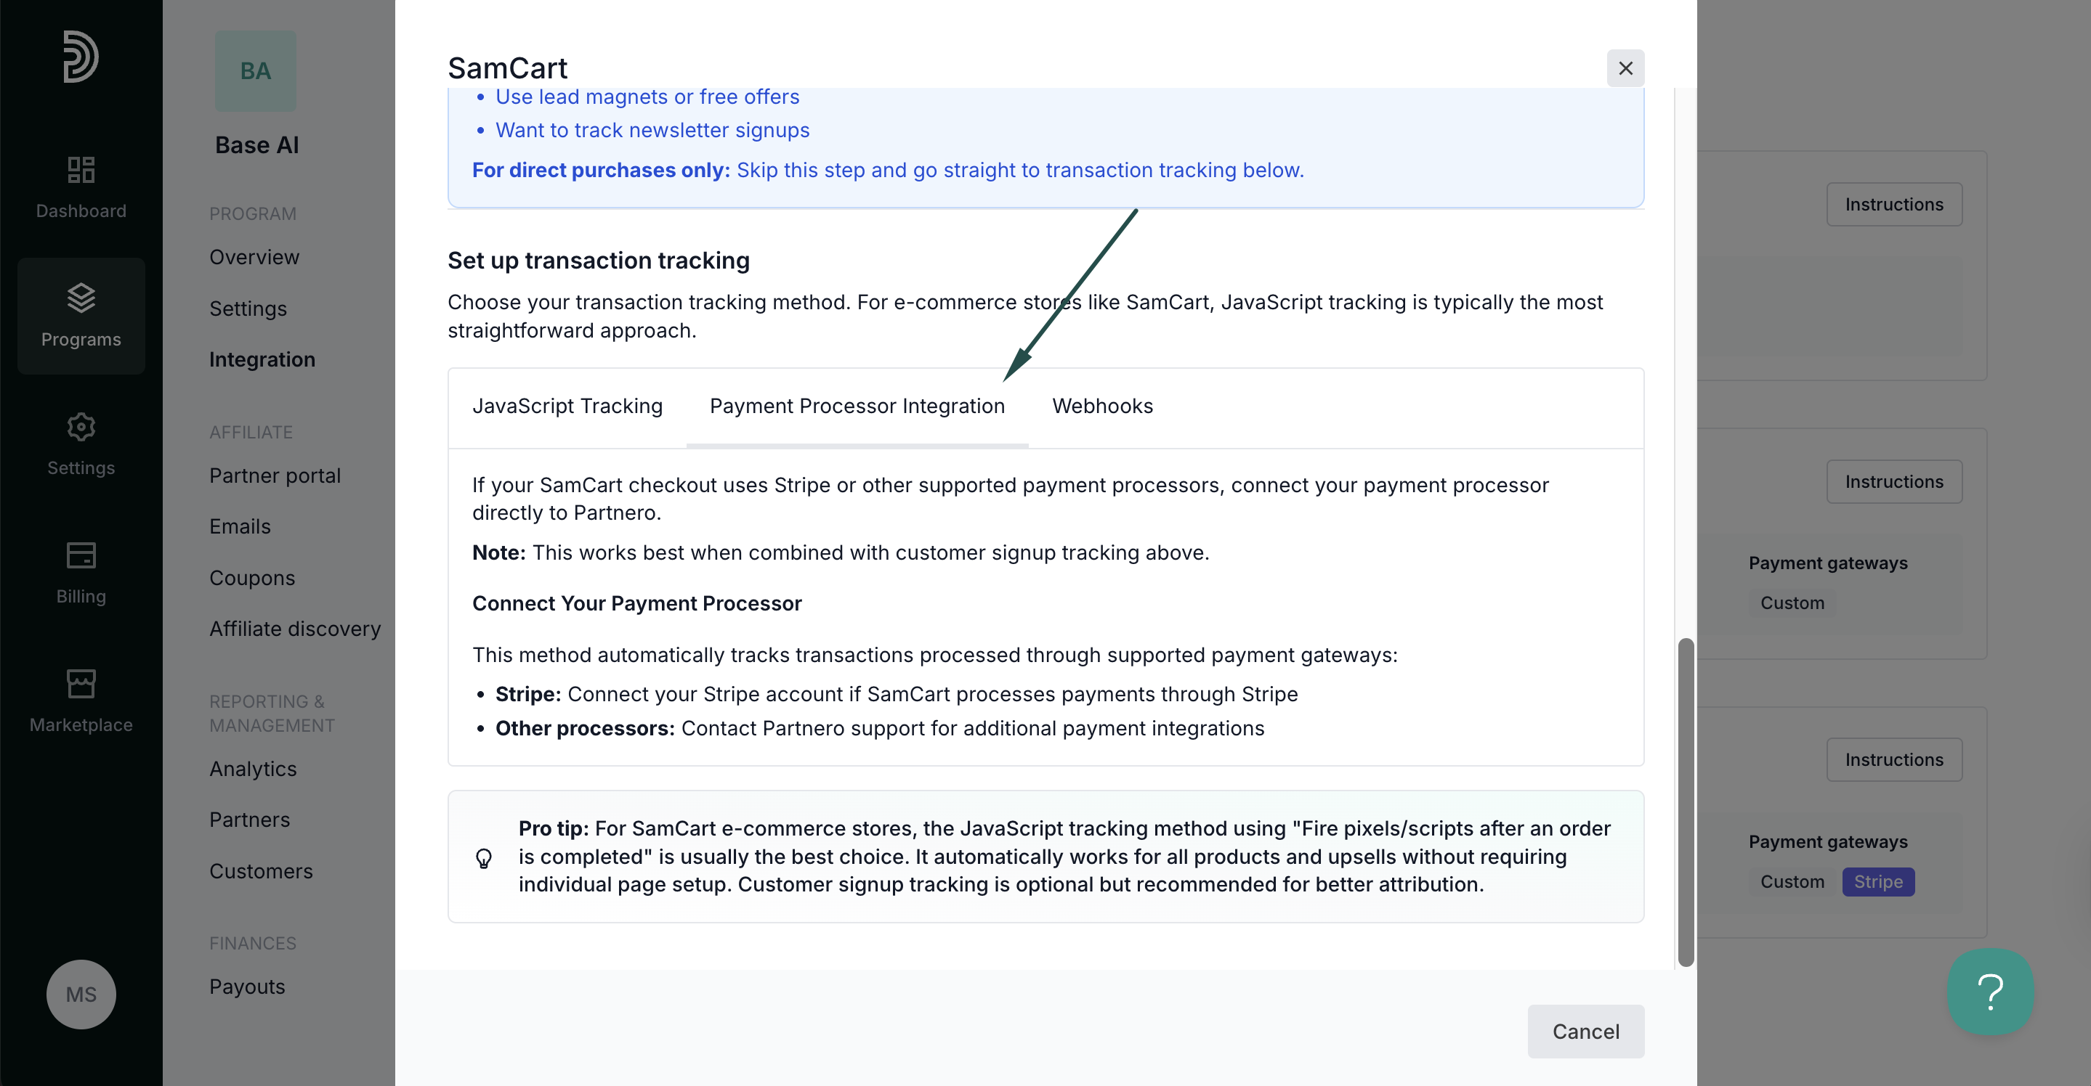Image resolution: width=2091 pixels, height=1086 pixels.
Task: Open the Dashboard grid icon
Action: tap(81, 170)
